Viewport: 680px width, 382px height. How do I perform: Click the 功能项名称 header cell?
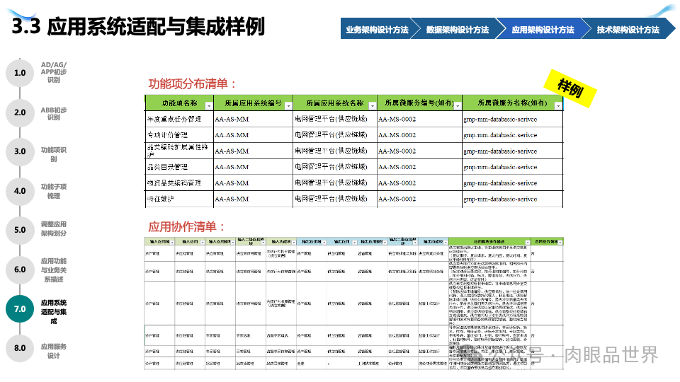(179, 103)
